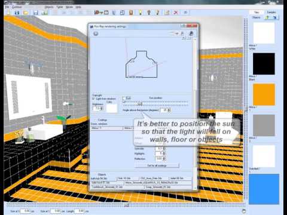Select the Sink object tab

[x=128, y=178]
